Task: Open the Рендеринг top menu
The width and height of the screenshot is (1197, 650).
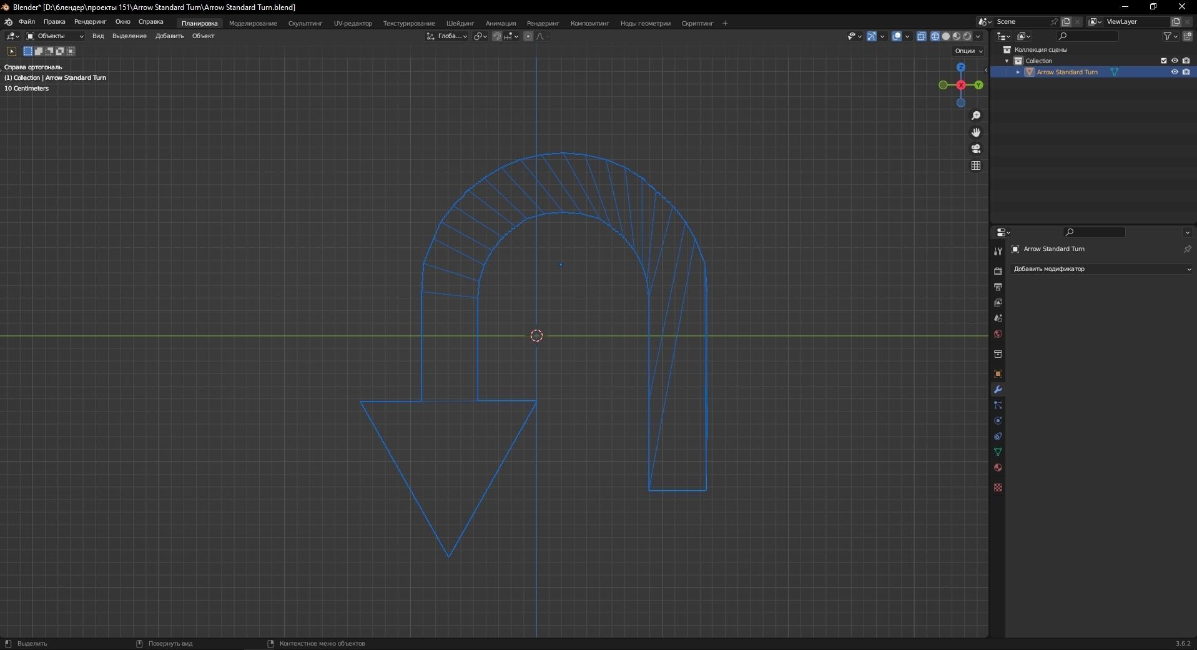Action: coord(90,22)
